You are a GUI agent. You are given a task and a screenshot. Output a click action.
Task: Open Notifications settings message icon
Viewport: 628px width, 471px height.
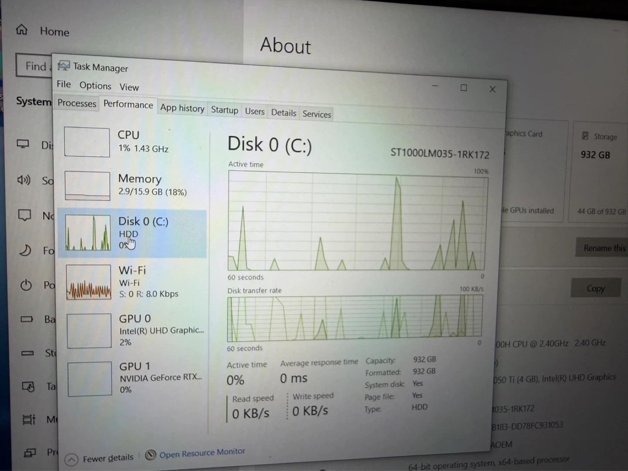[24, 215]
